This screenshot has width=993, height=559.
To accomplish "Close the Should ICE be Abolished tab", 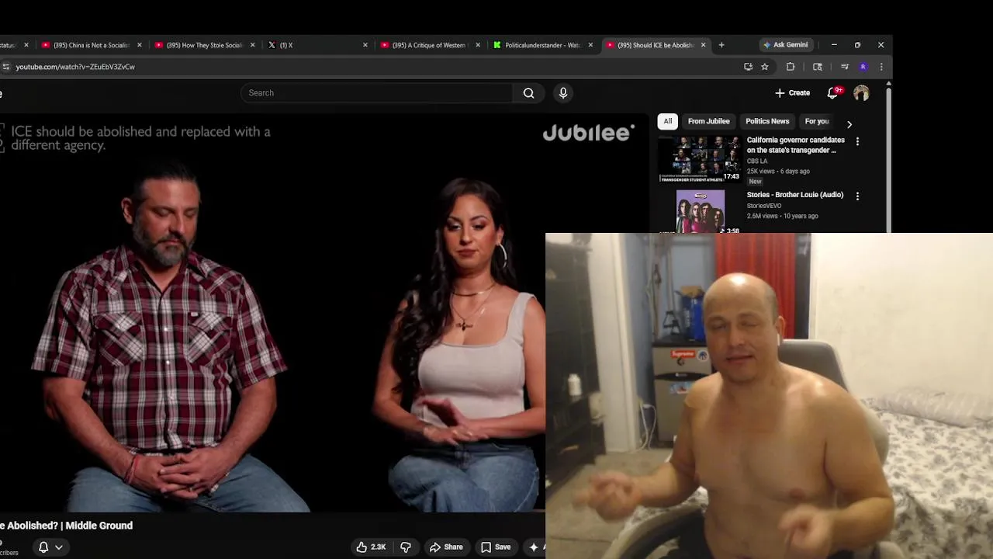I will (x=704, y=45).
